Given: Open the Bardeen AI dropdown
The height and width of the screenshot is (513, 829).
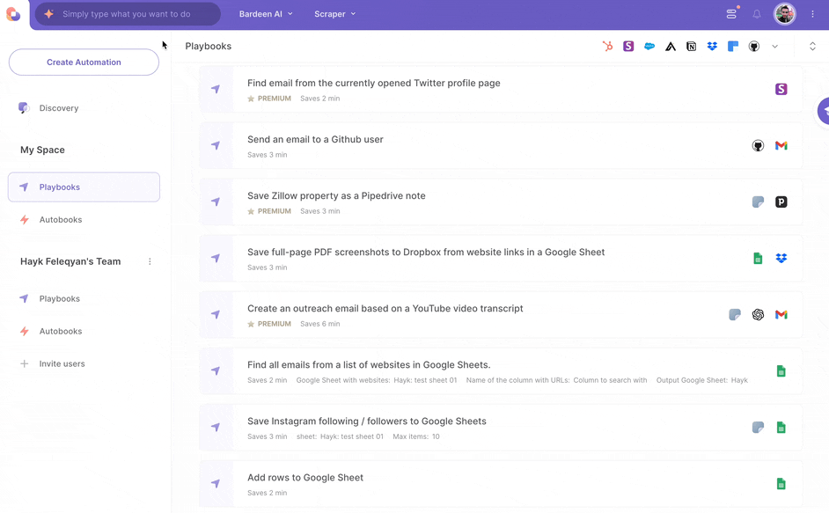Looking at the screenshot, I should (x=266, y=14).
